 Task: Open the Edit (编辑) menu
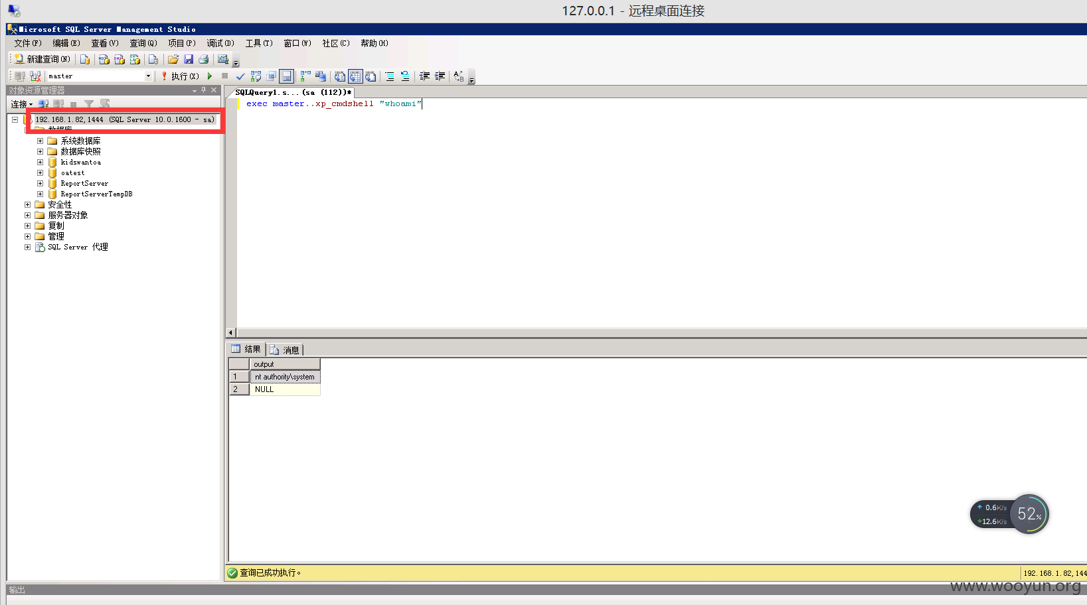click(x=66, y=43)
